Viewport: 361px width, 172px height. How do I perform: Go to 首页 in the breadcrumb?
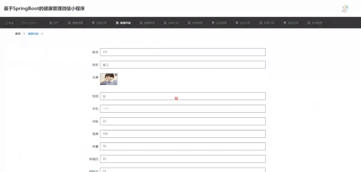coord(18,34)
